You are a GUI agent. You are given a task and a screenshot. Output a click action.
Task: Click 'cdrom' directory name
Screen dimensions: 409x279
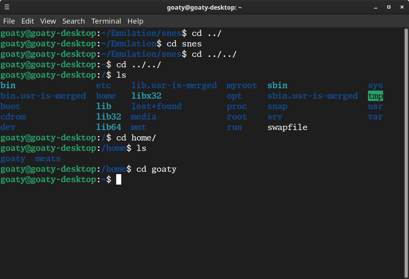click(x=13, y=117)
